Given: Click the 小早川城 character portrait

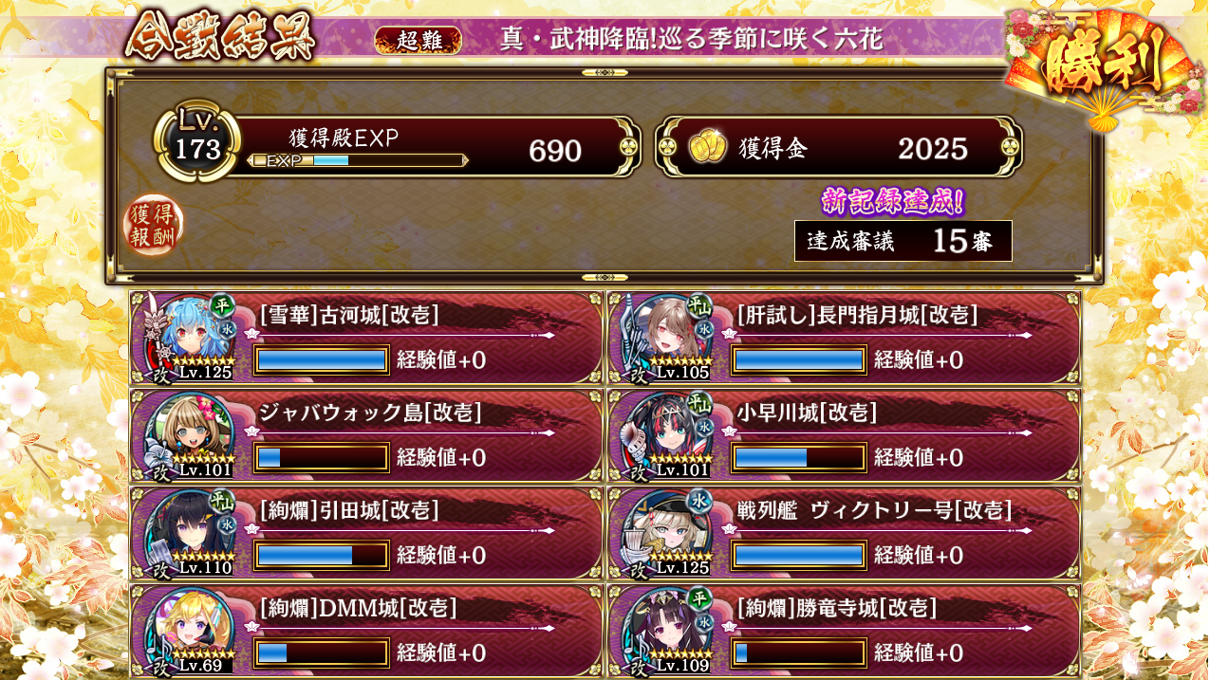Looking at the screenshot, I should coord(666,434).
